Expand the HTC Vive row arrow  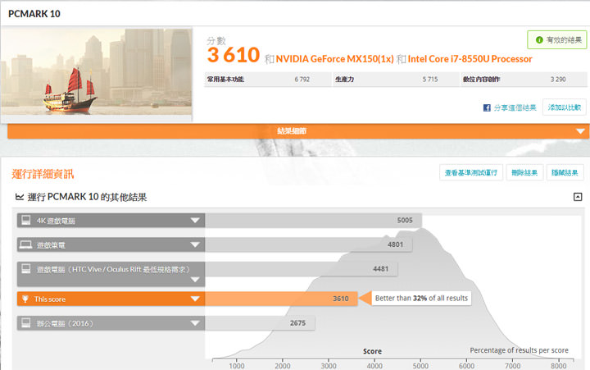[x=195, y=280]
